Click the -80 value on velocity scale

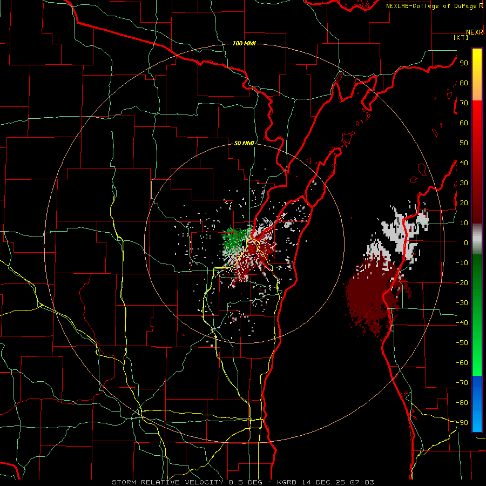462,403
